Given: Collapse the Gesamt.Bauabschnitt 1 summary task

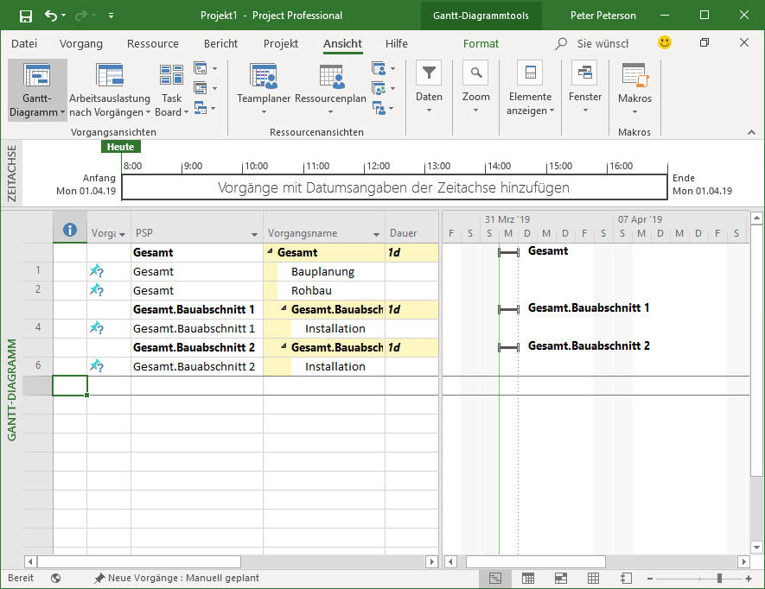Looking at the screenshot, I should pyautogui.click(x=284, y=307).
